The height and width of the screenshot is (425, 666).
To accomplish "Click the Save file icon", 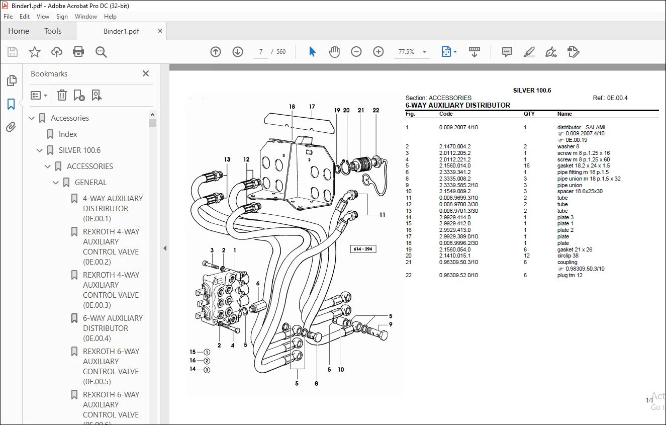I will click(x=13, y=52).
